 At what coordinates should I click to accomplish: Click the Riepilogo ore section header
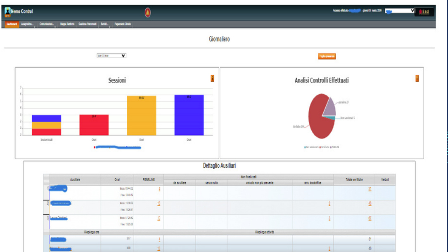pos(91,232)
